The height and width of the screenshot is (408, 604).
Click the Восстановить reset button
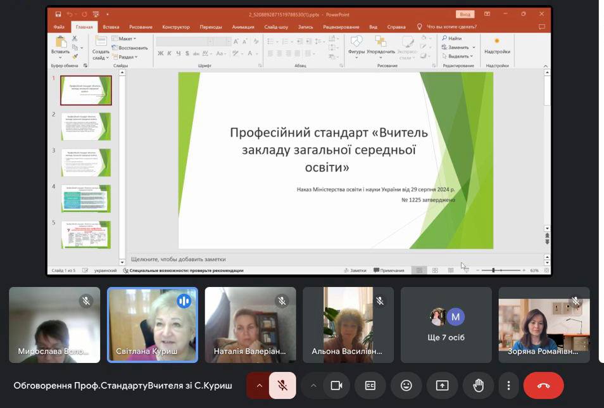point(130,48)
